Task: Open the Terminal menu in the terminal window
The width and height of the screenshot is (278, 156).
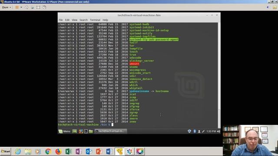Action: [x=95, y=20]
